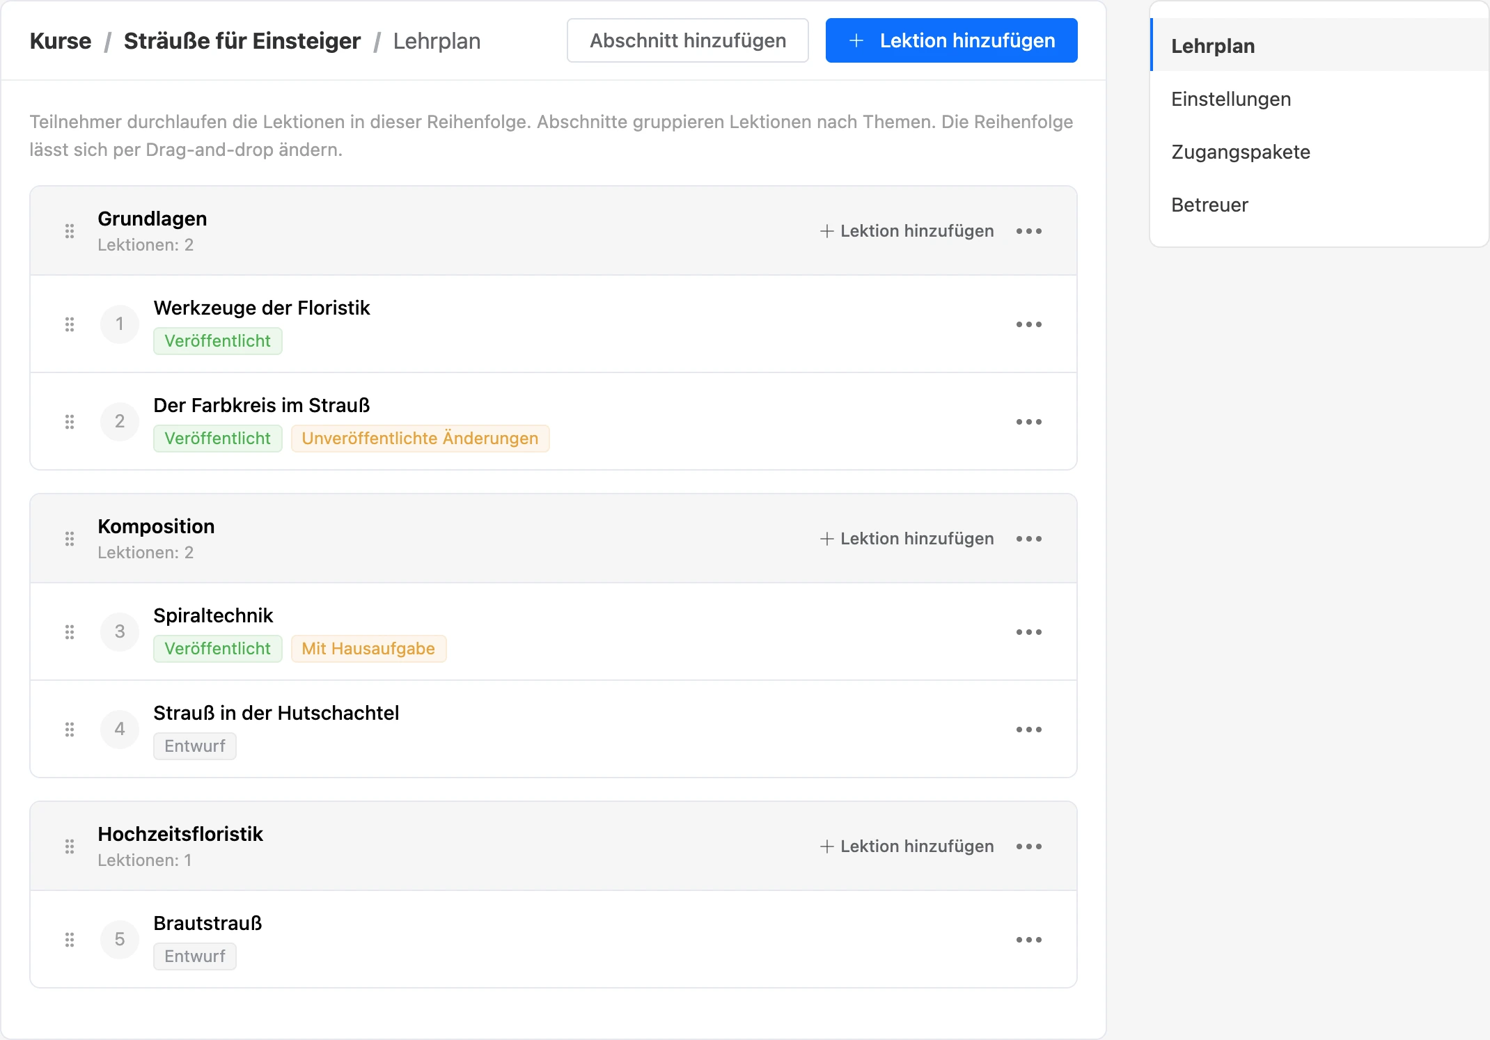Image resolution: width=1490 pixels, height=1040 pixels.
Task: Open more options for Werkzeuge der Floristik
Action: click(x=1029, y=324)
